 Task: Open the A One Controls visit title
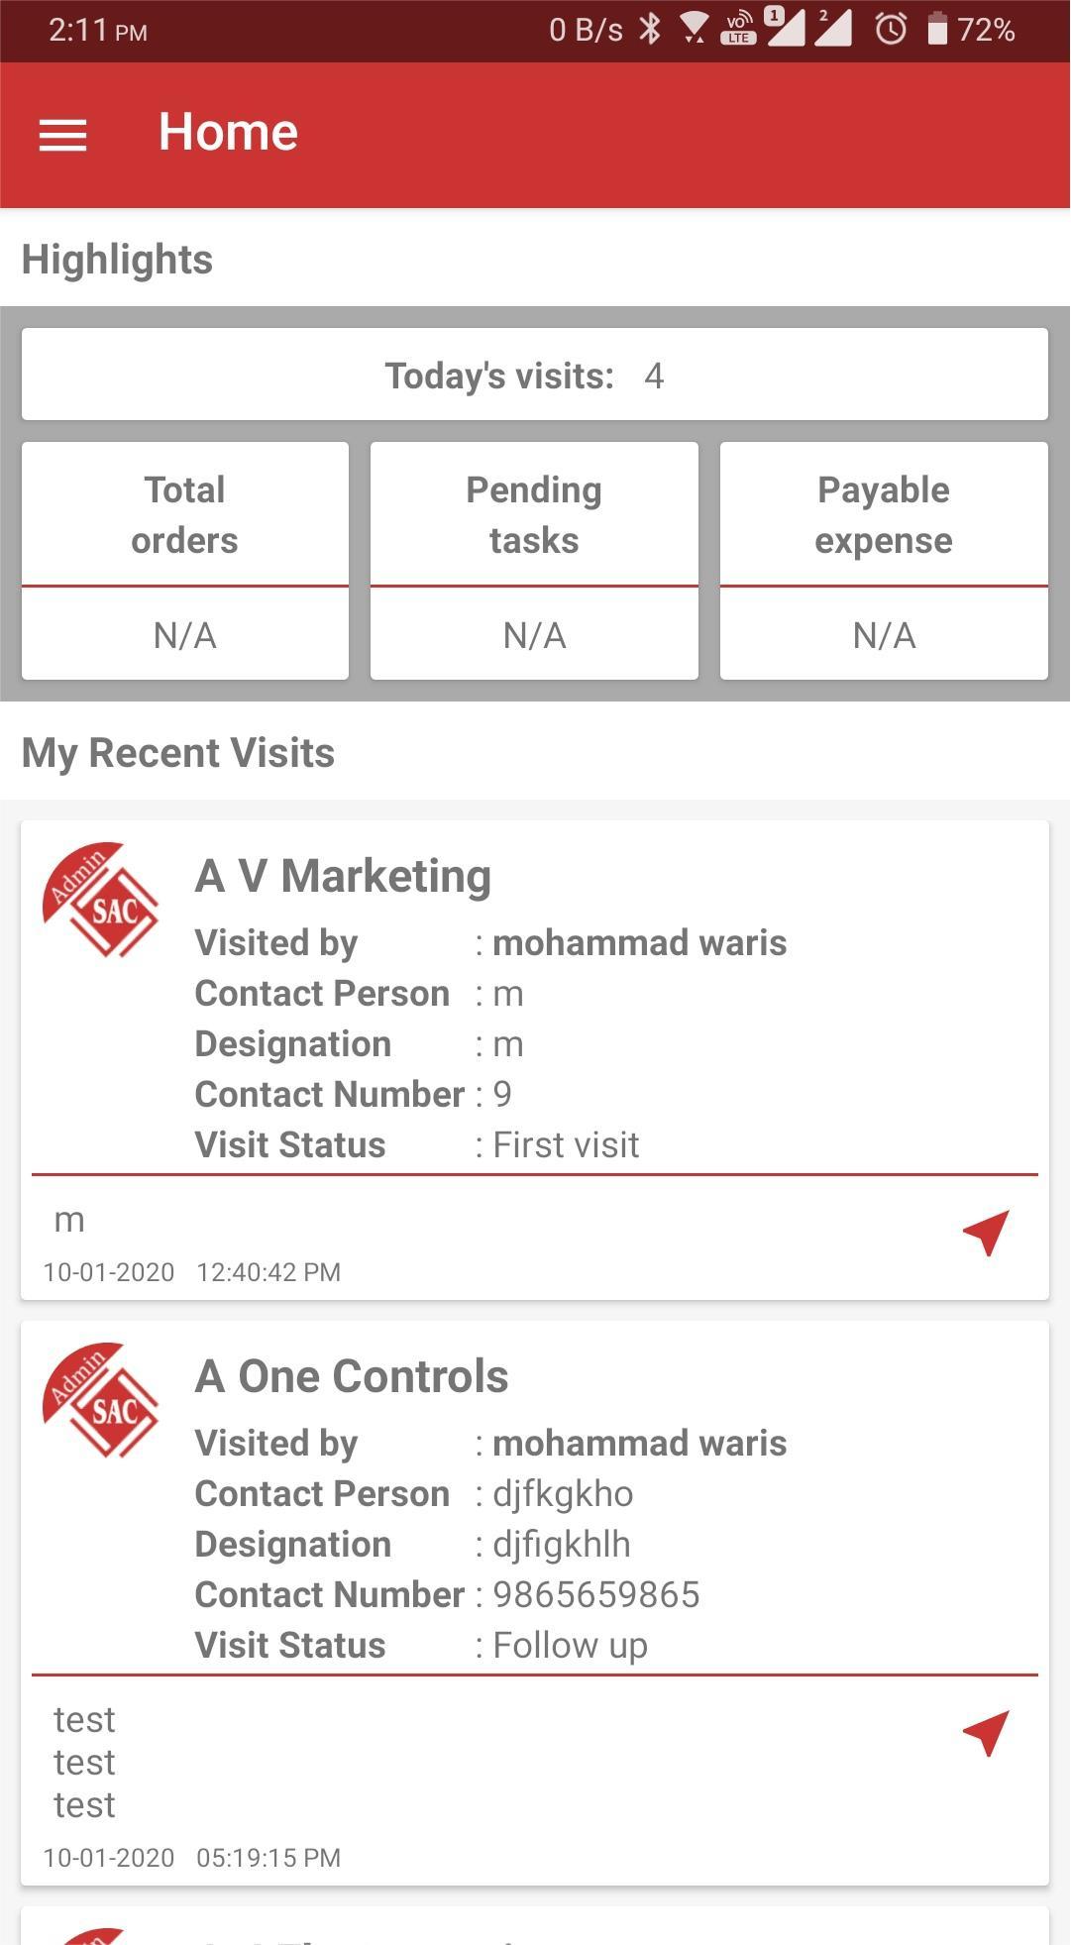352,1377
